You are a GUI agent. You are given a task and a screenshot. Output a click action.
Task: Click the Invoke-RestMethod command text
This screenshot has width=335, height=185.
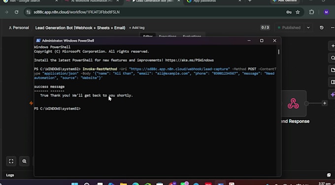coord(100,69)
